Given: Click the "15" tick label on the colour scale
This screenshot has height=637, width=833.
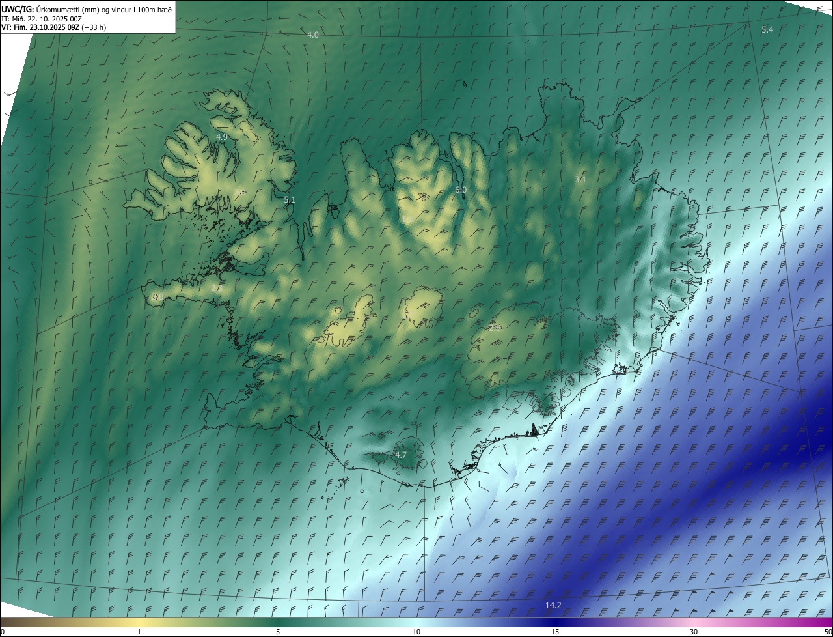Looking at the screenshot, I should click(555, 632).
